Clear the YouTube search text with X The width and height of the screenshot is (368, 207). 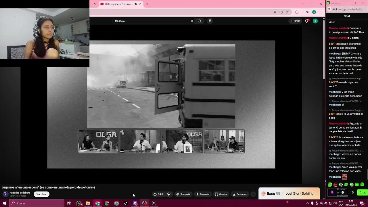pyautogui.click(x=192, y=21)
